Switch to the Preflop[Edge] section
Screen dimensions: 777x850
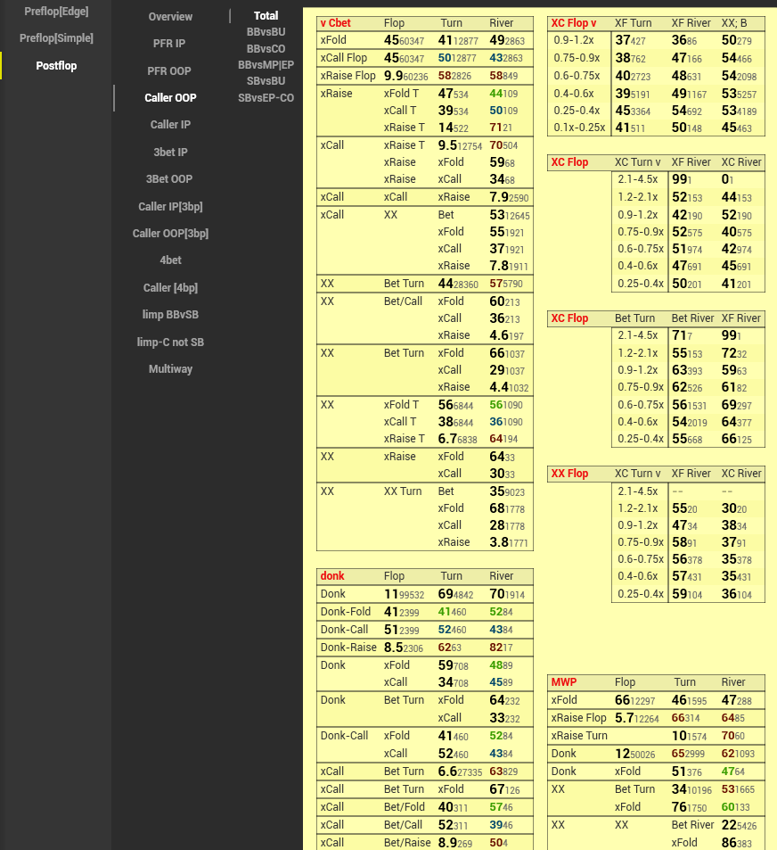[55, 11]
